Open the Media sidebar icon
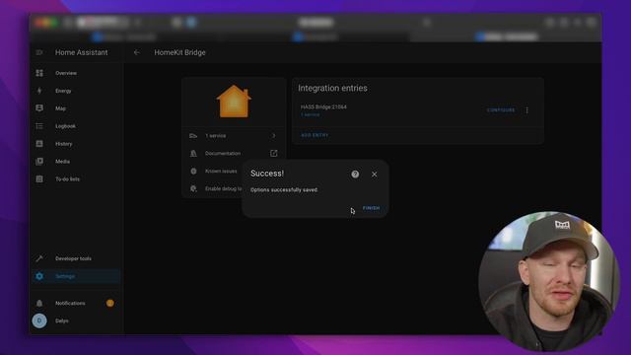The height and width of the screenshot is (355, 631). point(39,162)
